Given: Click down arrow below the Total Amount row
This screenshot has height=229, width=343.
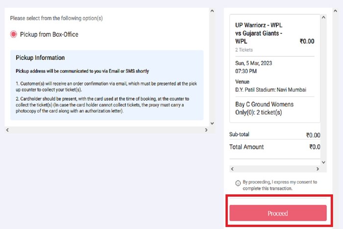Looking at the screenshot, I should tap(323, 162).
